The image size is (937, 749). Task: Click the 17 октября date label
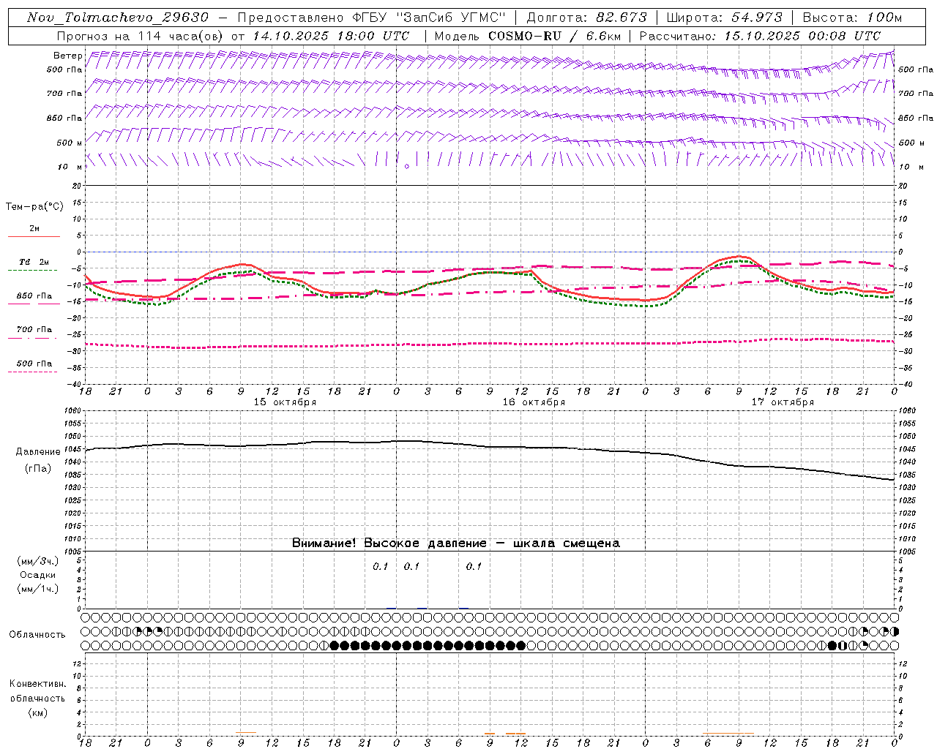pyautogui.click(x=783, y=402)
